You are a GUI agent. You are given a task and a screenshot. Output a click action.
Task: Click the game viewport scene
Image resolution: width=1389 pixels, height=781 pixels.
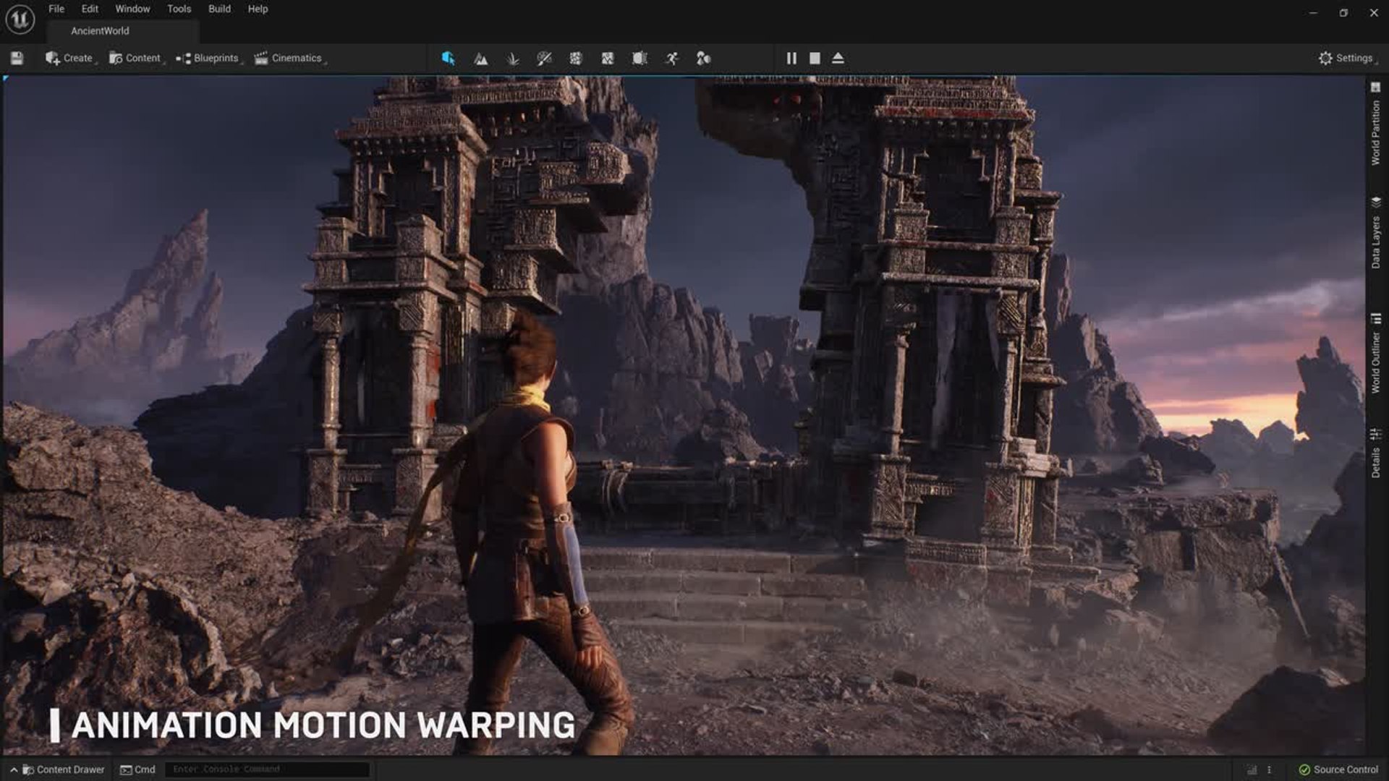click(x=684, y=416)
